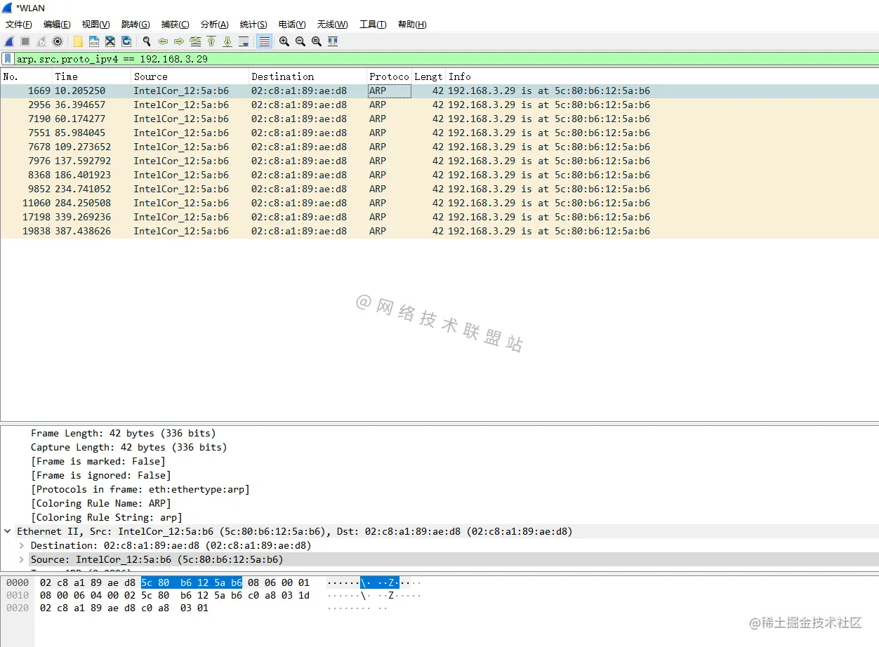Open the 视图(V) menu
This screenshot has height=647, width=879.
(95, 25)
